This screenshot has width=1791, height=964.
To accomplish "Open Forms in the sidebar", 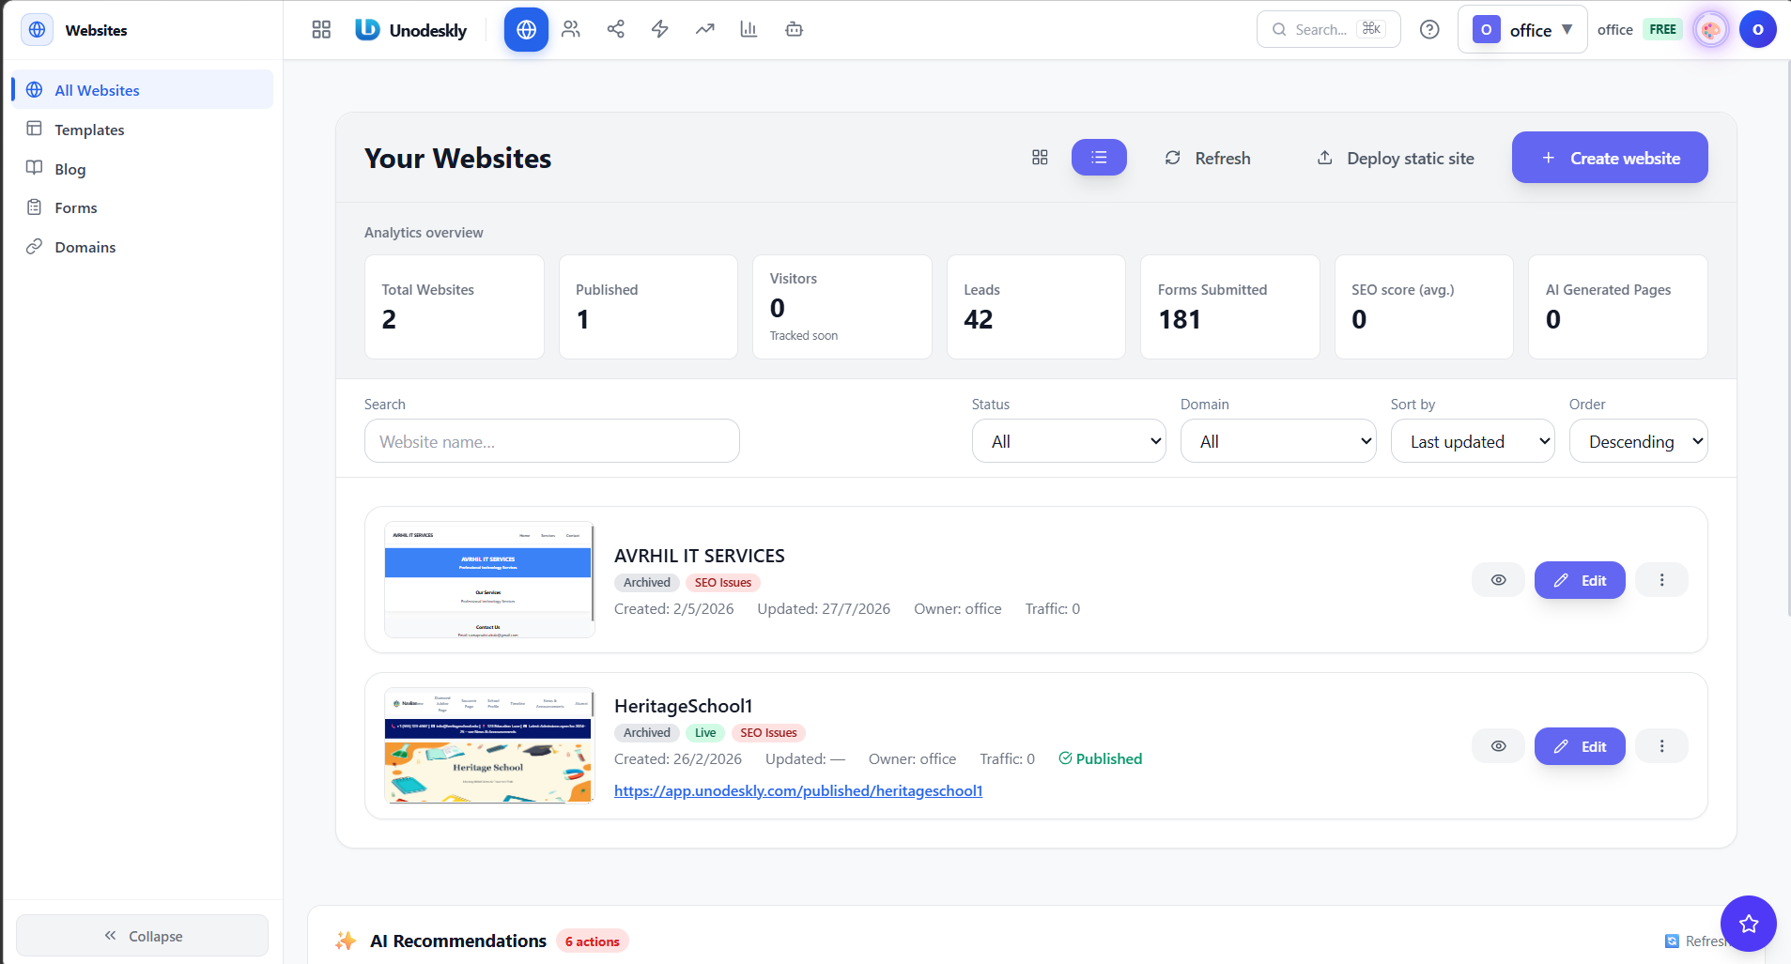I will pyautogui.click(x=143, y=207).
